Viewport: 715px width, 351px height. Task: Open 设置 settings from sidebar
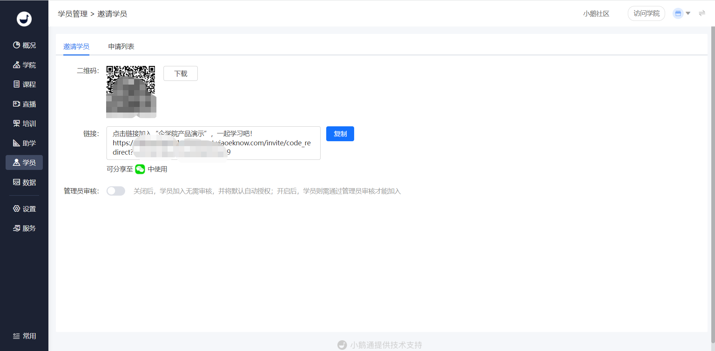(24, 209)
